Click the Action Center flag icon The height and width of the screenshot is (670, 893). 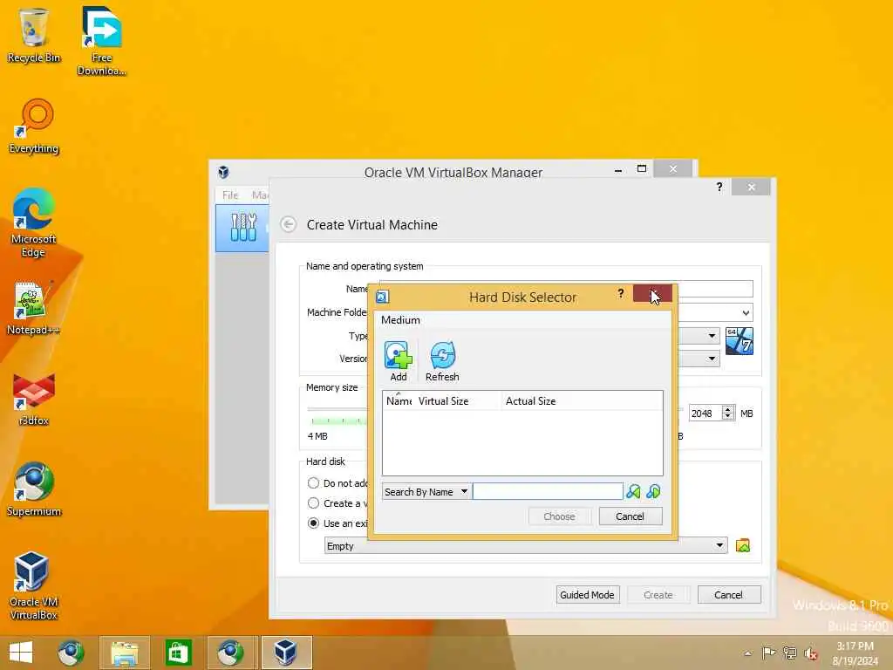pyautogui.click(x=768, y=653)
